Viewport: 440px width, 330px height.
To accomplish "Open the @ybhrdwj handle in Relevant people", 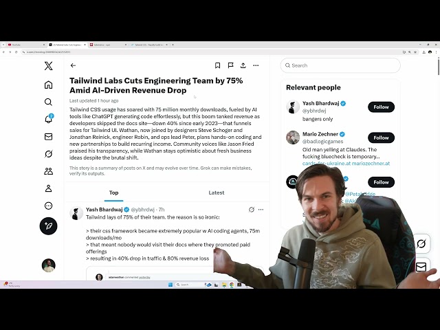I will tap(314, 111).
